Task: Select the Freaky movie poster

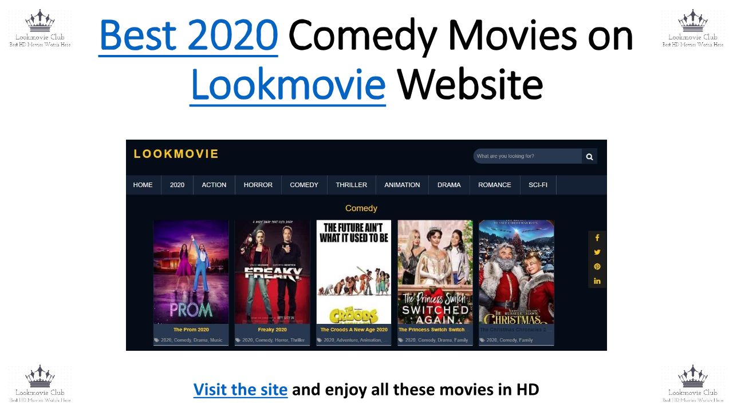Action: pos(272,272)
